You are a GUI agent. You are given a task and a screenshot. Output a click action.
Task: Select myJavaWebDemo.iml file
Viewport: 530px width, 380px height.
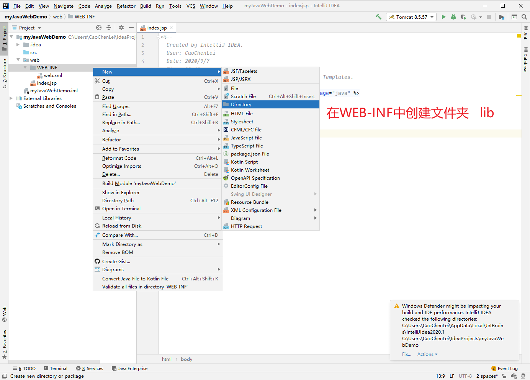54,91
